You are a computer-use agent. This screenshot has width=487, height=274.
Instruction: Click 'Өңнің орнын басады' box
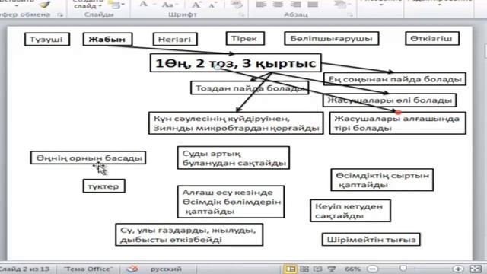[x=88, y=158]
